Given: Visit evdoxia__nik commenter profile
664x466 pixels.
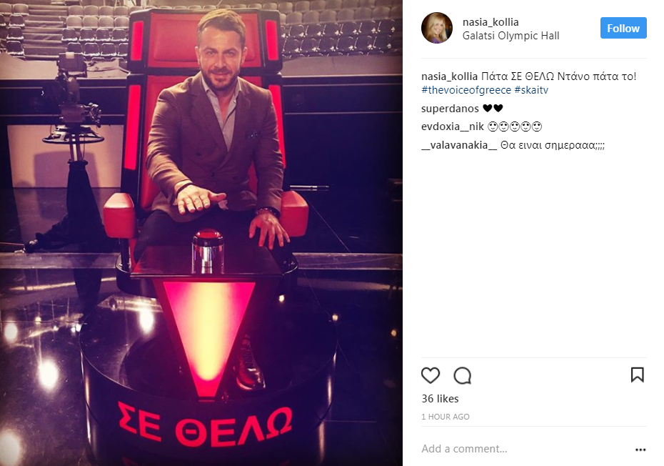Looking at the screenshot, I should tap(452, 127).
